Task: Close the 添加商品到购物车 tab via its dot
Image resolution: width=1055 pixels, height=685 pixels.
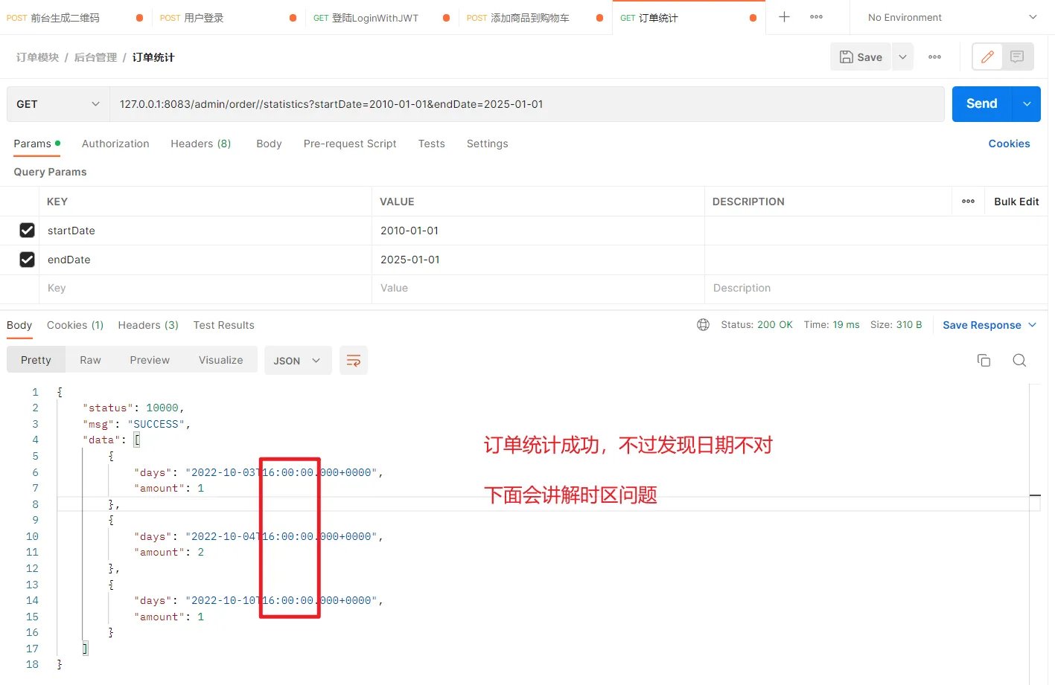Action: pyautogui.click(x=599, y=18)
